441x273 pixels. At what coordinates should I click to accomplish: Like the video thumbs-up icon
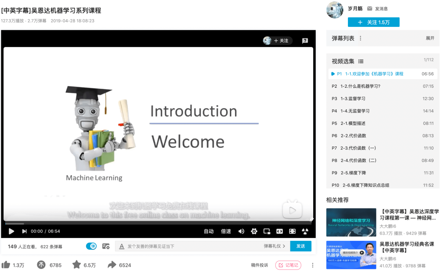[6, 265]
